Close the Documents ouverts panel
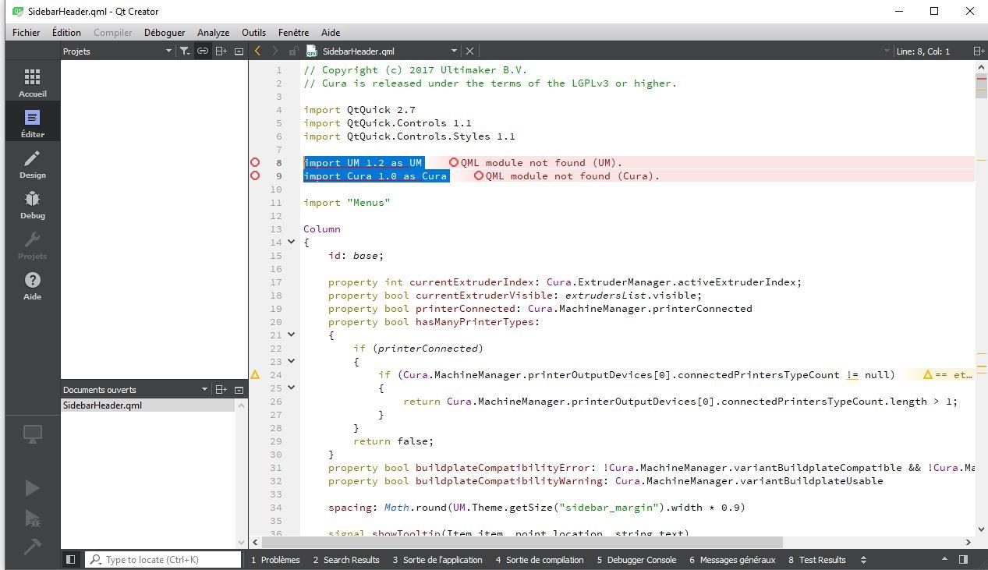The width and height of the screenshot is (988, 570). 239,390
